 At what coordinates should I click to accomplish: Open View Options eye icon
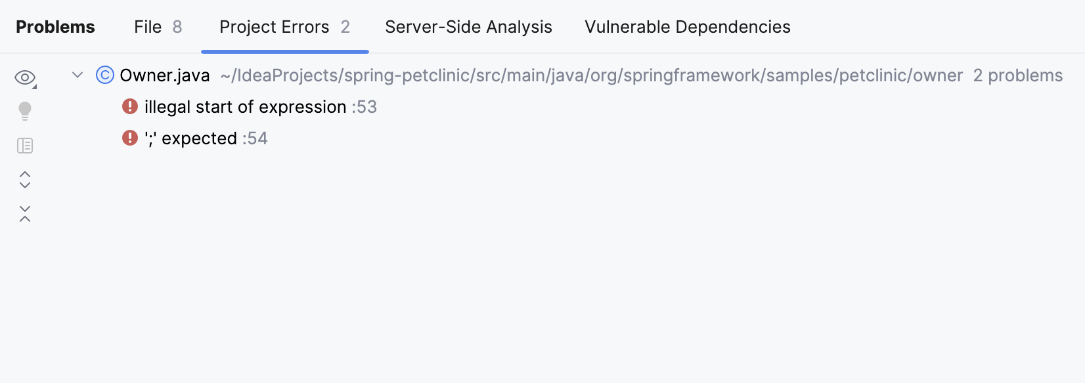tap(25, 78)
